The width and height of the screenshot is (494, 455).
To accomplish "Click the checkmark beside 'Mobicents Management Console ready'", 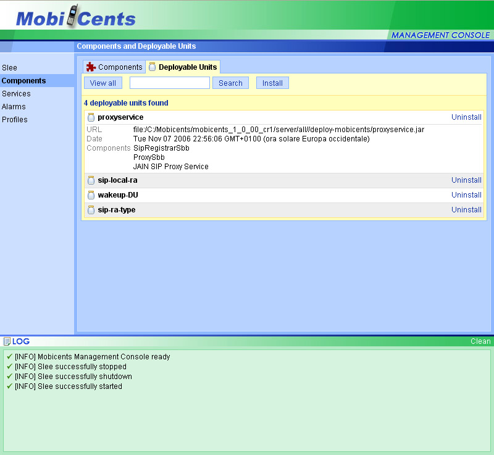I will click(9, 356).
